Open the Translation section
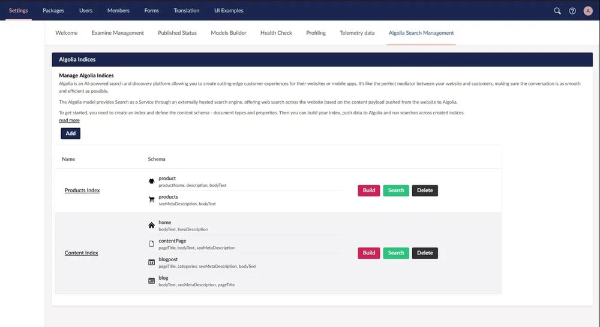This screenshot has height=327, width=600. [187, 10]
